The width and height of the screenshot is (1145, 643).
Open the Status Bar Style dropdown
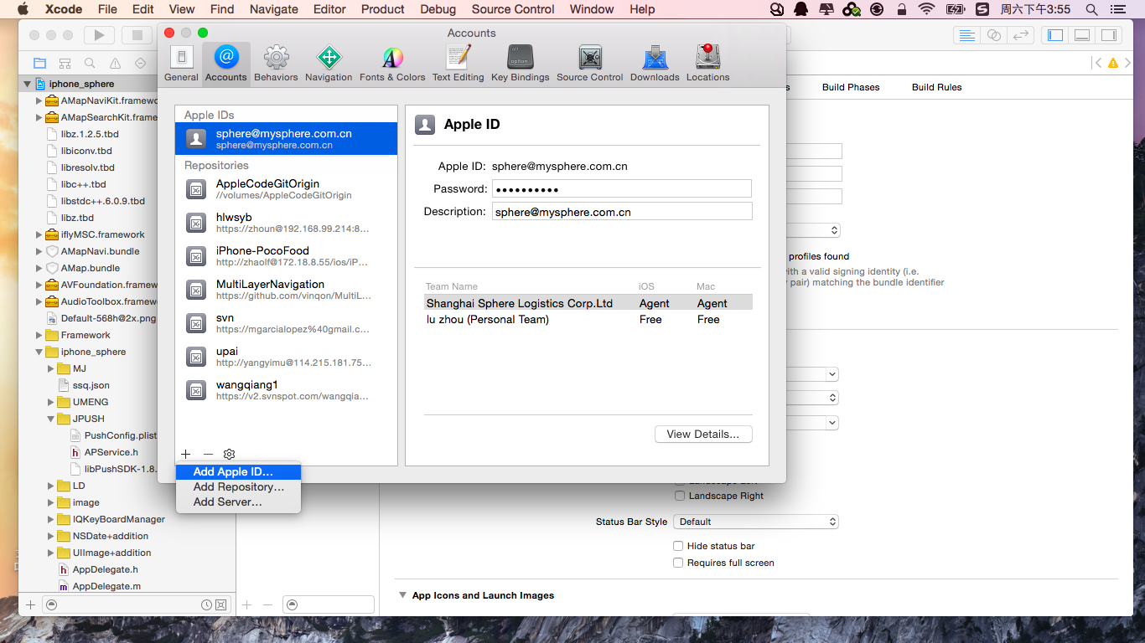click(756, 522)
